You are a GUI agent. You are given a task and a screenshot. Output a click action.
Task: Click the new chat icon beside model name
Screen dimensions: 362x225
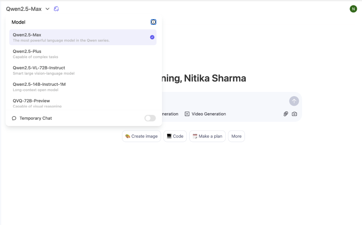pos(56,9)
